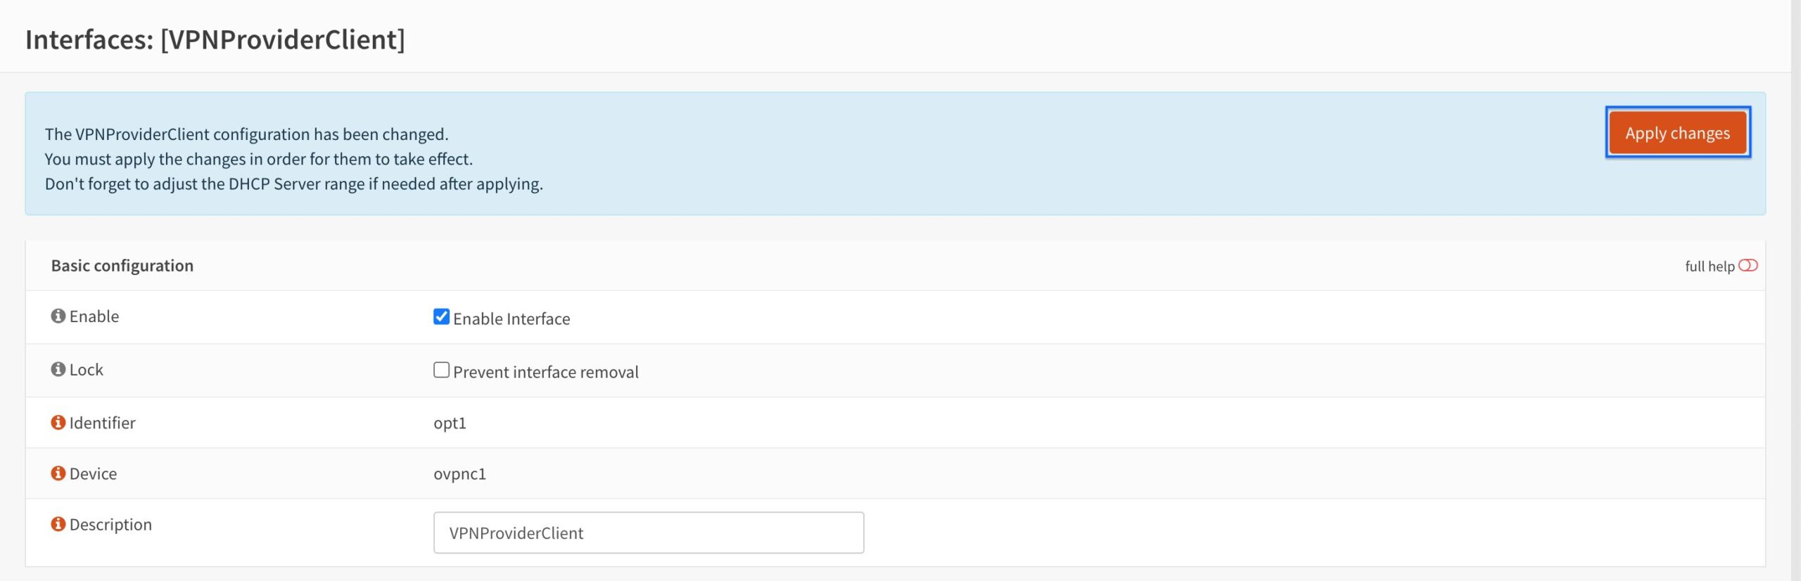Click the DHCP Server range reminder text

[294, 184]
